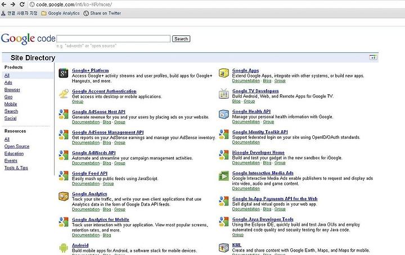The width and height of the screenshot is (405, 255).
Task: Click the Java Developer Tools icon
Action: coord(224,222)
